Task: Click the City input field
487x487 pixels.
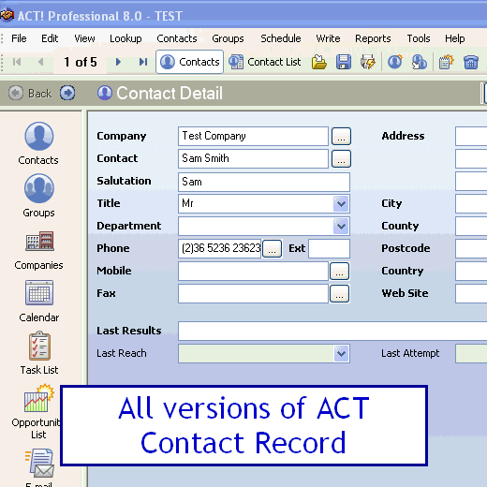Action: 471,203
